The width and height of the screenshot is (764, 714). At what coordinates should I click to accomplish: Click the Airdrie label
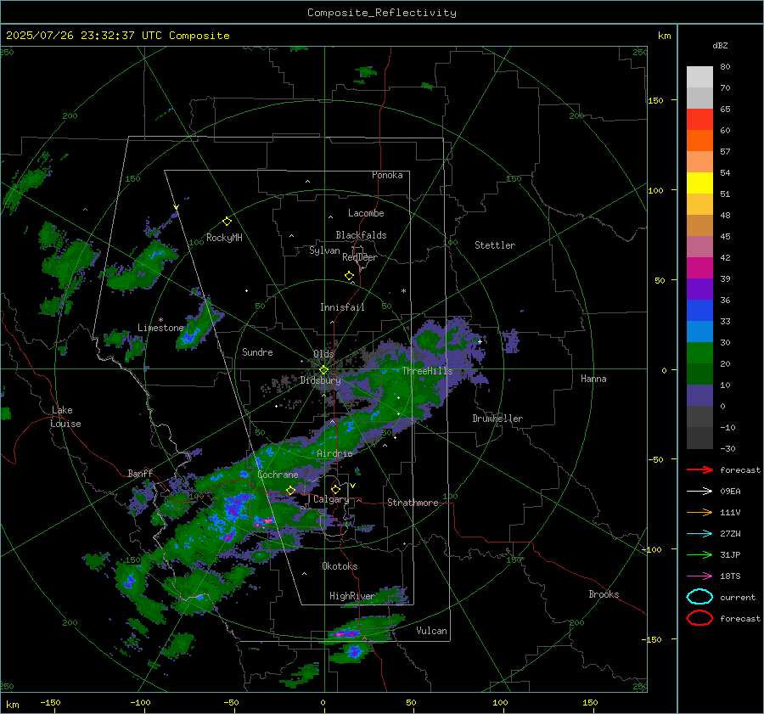click(334, 453)
